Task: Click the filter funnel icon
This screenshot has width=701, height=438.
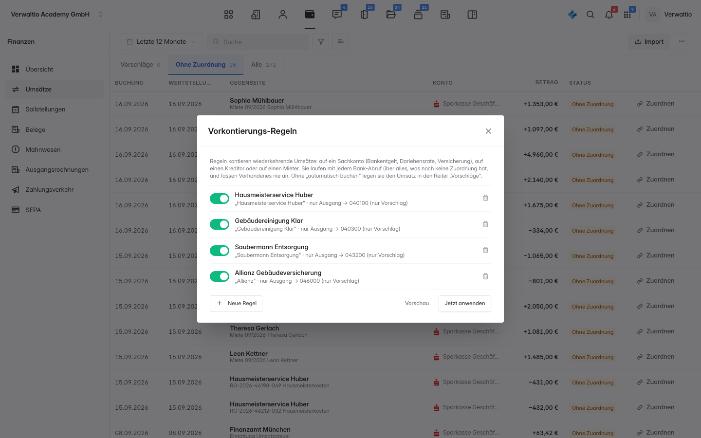Action: point(321,42)
